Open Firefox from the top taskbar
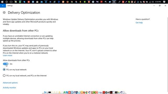The image size is (168, 94). [x=67, y=2]
